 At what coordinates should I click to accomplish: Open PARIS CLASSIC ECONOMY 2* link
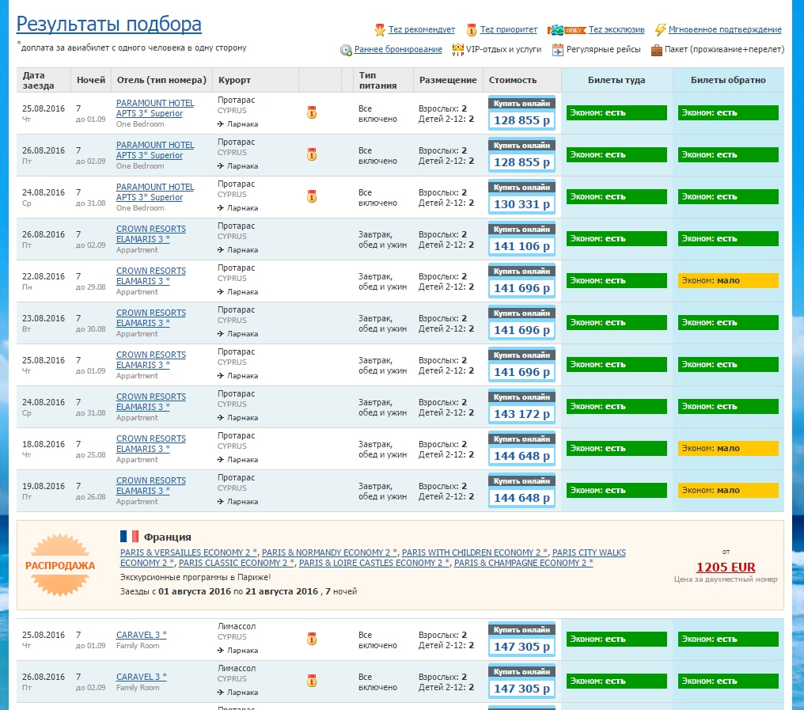coord(237,563)
